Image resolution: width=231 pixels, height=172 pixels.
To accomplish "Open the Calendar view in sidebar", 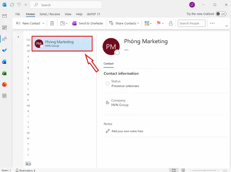I will pos(4,27).
